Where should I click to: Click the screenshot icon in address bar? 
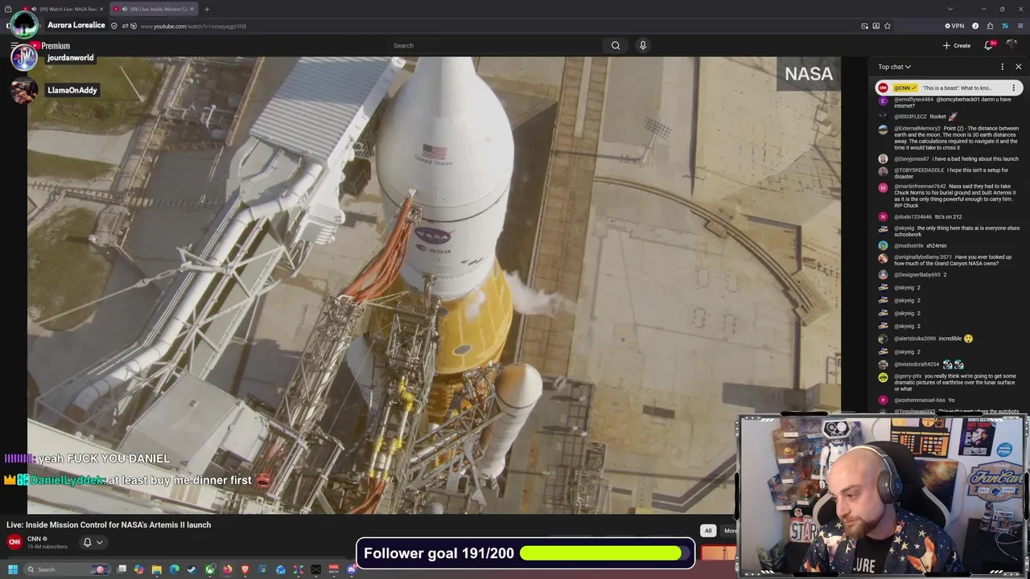876,26
